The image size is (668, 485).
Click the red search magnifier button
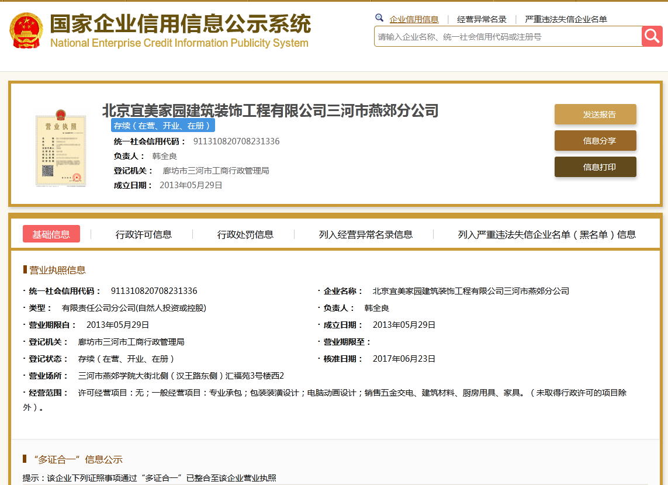652,36
